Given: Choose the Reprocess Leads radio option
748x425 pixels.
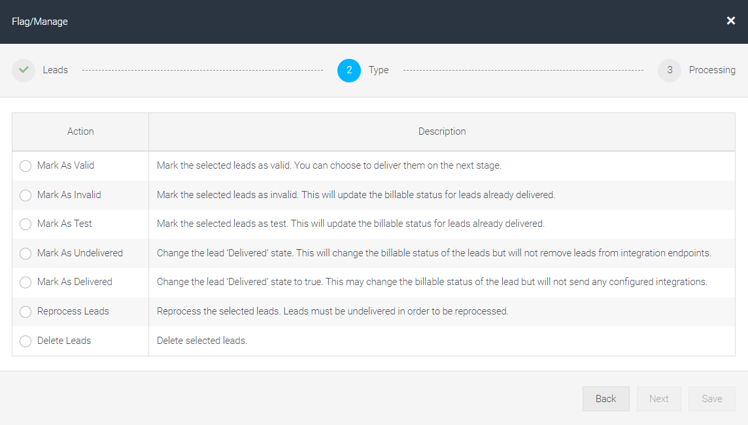Looking at the screenshot, I should (x=25, y=312).
